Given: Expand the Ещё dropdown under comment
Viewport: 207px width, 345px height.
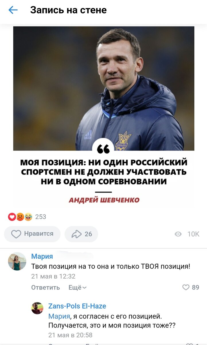Looking at the screenshot, I should 77,287.
